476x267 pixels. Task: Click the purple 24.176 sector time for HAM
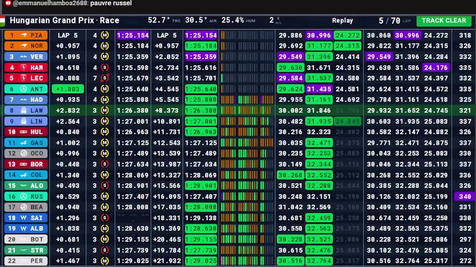(x=435, y=67)
